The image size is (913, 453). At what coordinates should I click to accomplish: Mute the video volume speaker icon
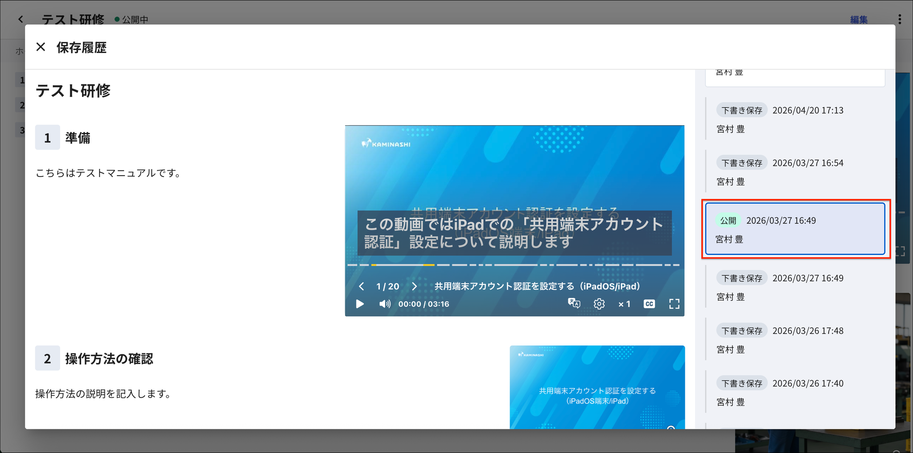point(385,304)
